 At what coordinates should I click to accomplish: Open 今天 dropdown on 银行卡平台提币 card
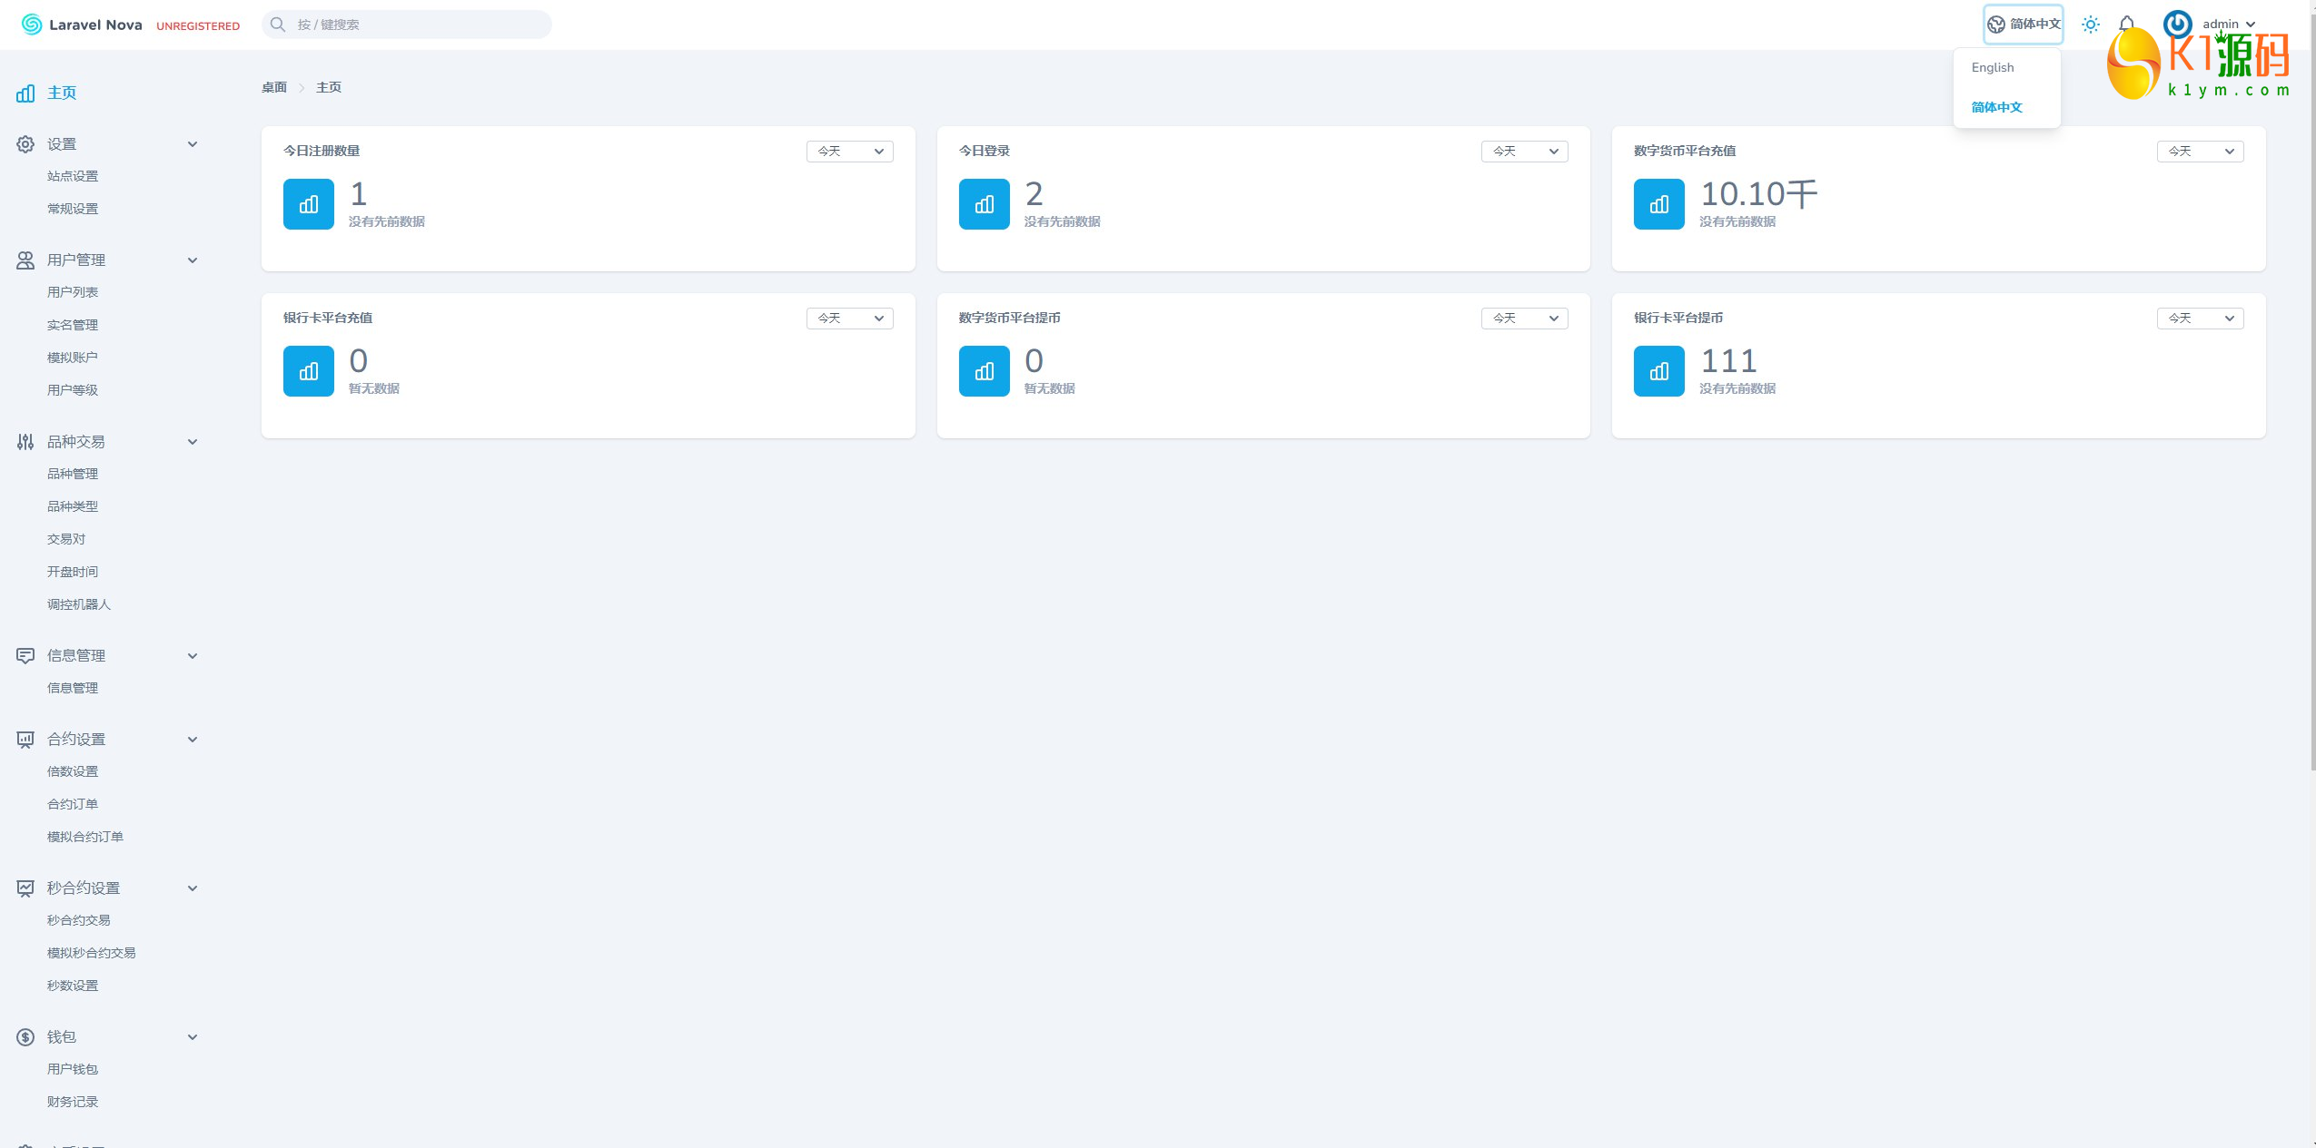click(x=2199, y=319)
